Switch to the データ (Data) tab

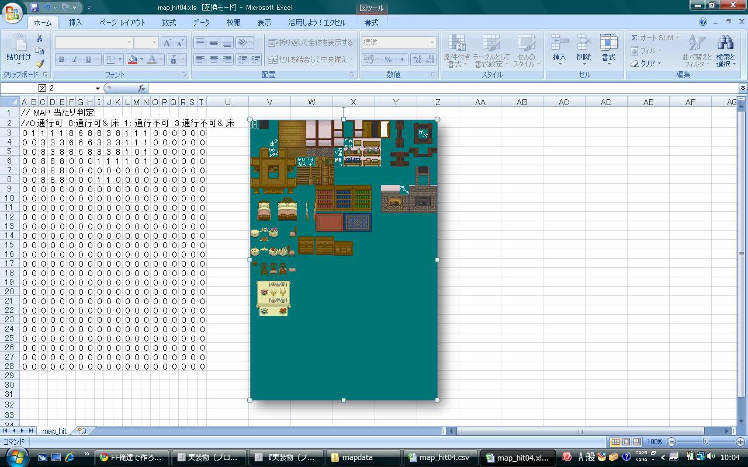click(201, 23)
